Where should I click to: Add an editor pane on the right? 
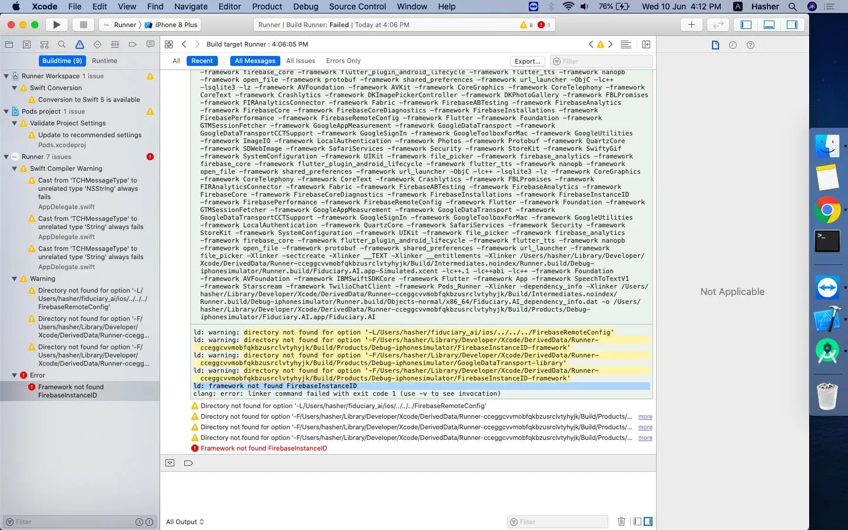click(646, 44)
